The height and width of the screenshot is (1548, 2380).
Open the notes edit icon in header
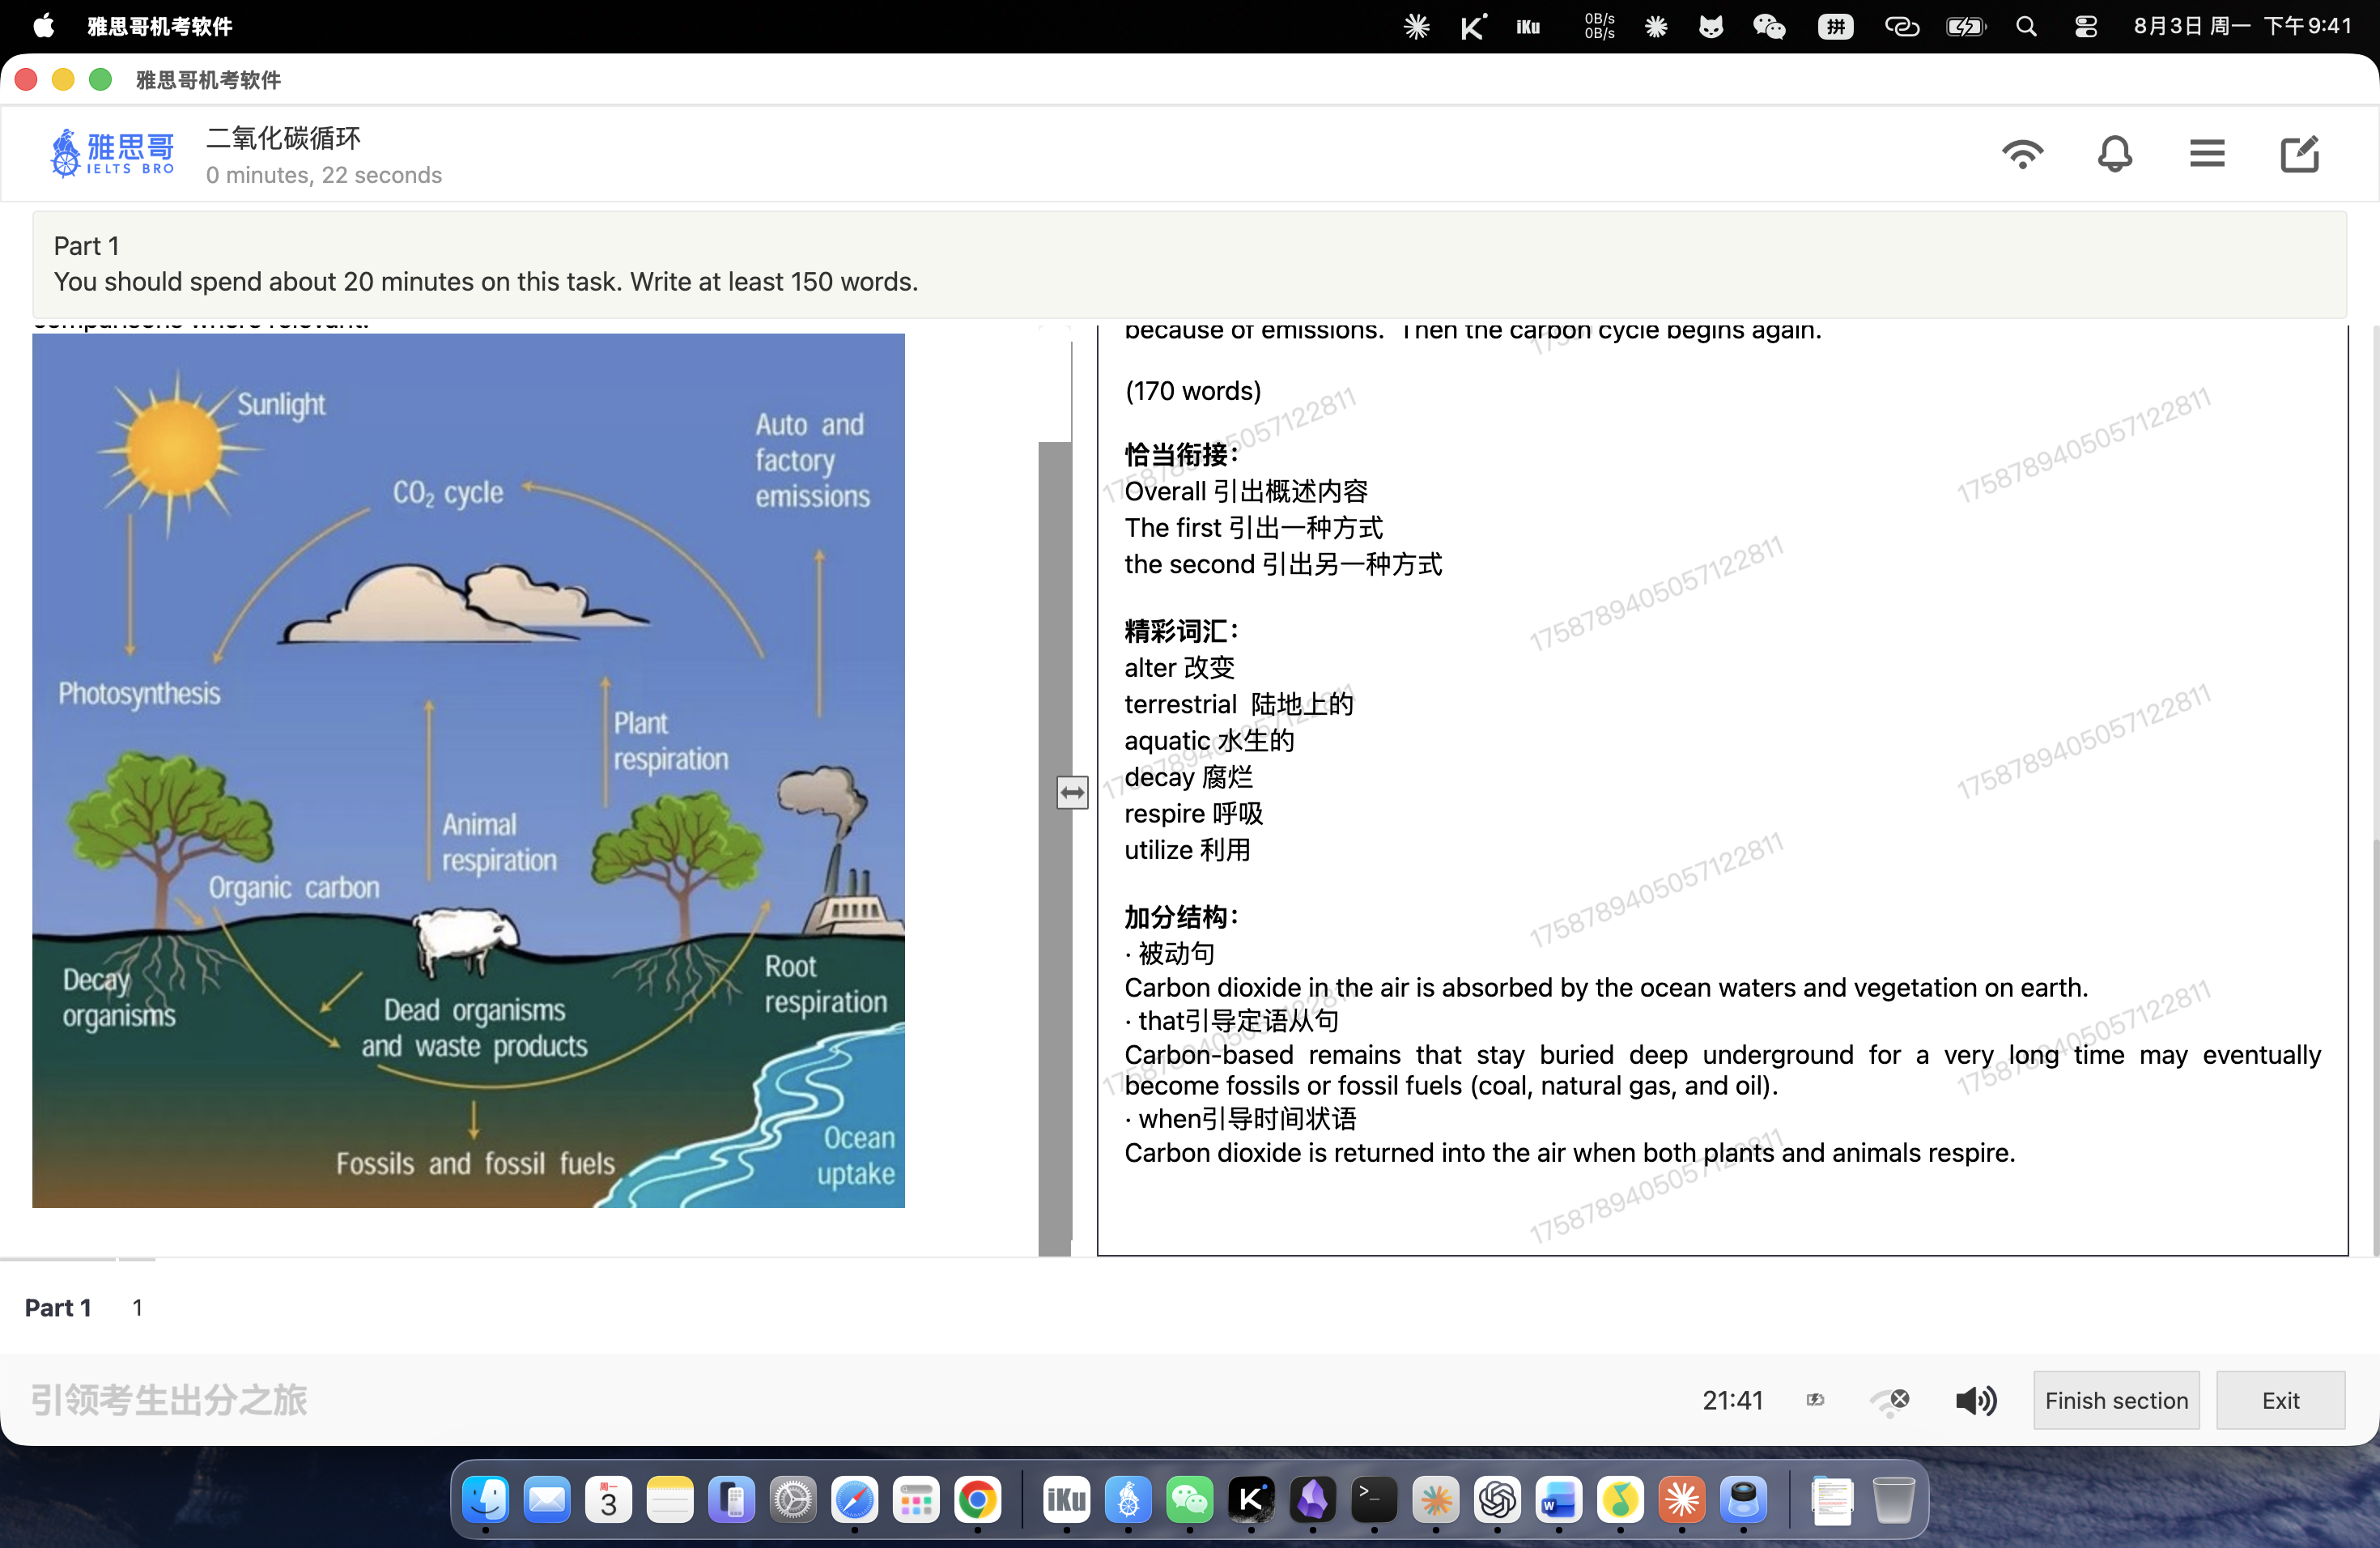click(x=2299, y=154)
